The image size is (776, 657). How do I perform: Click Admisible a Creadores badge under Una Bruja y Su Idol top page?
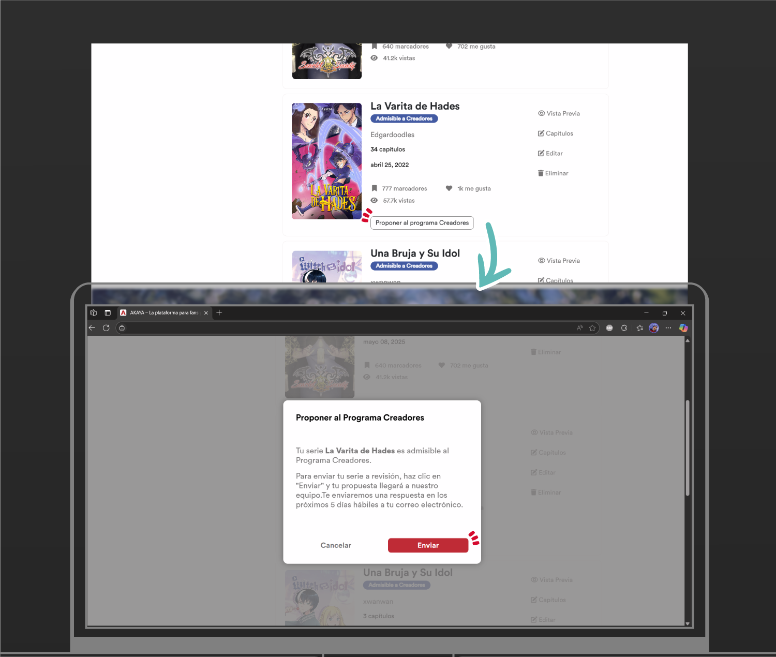coord(404,266)
